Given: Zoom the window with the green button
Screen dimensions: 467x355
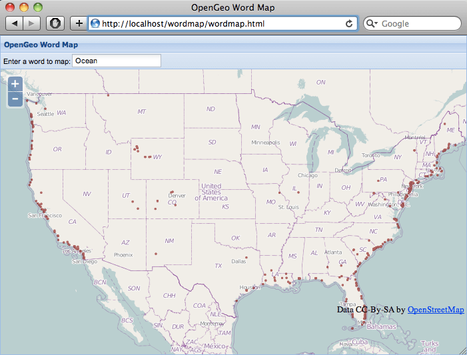Looking at the screenshot, I should click(x=38, y=7).
